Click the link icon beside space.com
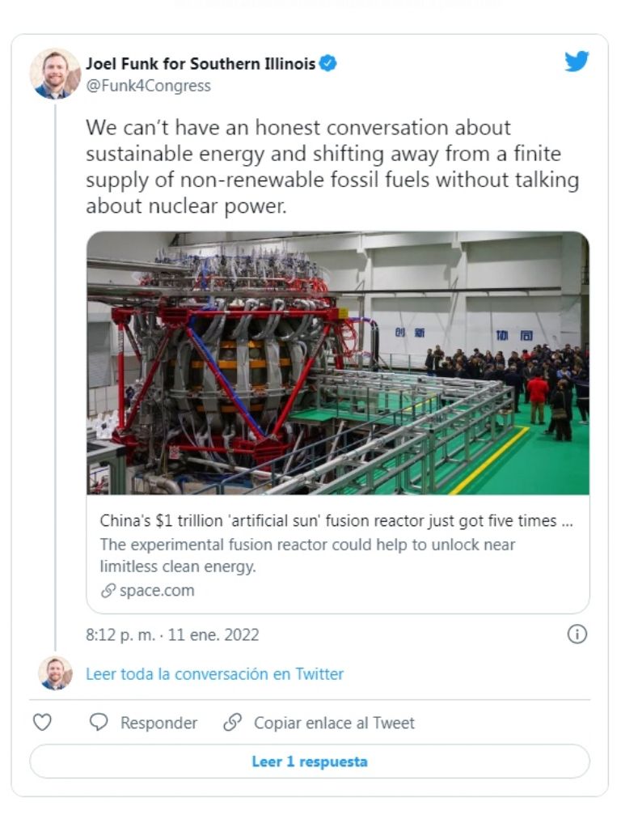The height and width of the screenshot is (819, 621). (x=108, y=591)
